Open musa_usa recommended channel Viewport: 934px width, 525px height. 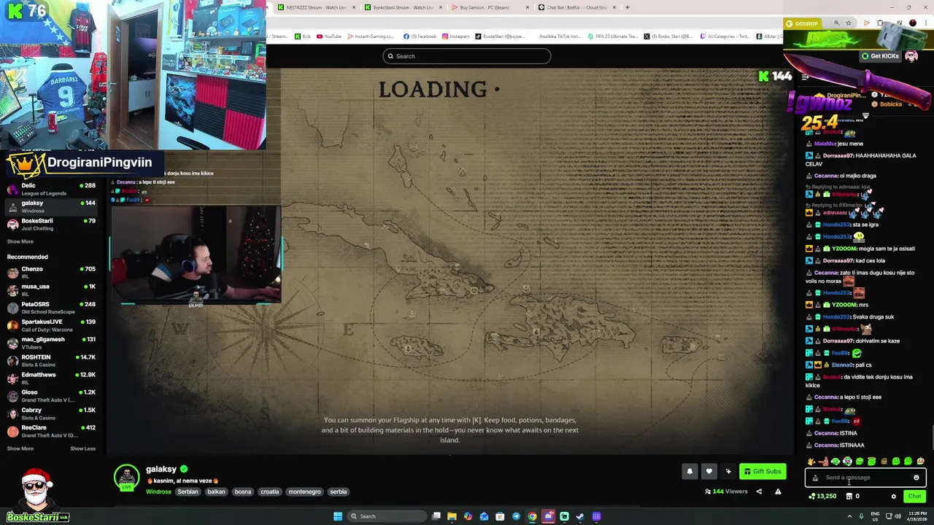click(51, 289)
